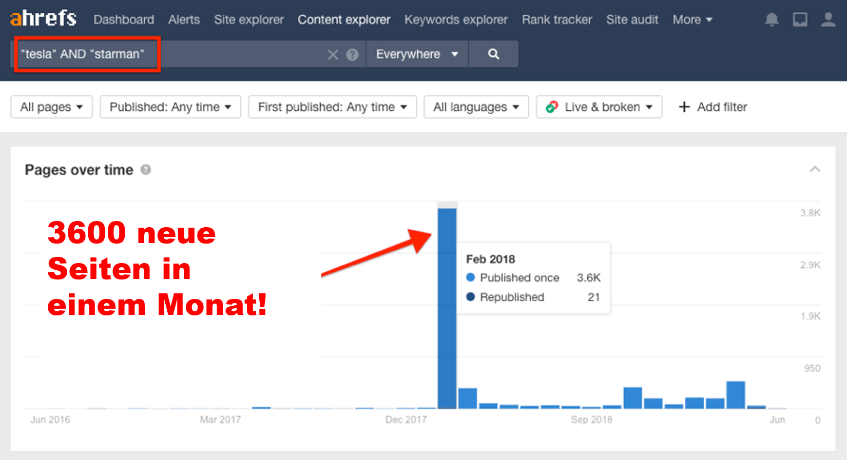This screenshot has height=460, width=847.
Task: Open the Alerts section
Action: pos(184,19)
